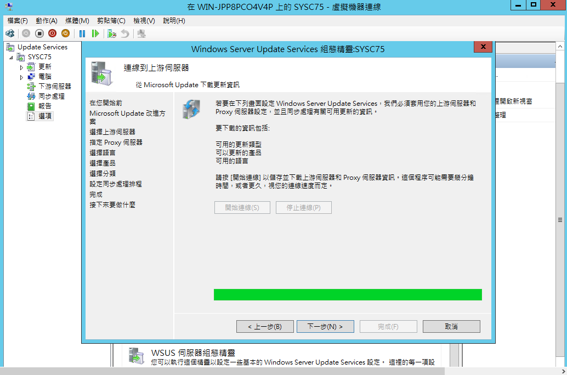Click the VM connection window title icon
This screenshot has width=567, height=375.
coord(9,6)
